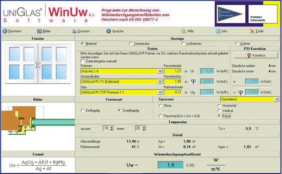Image resolution: width=282 pixels, height=174 pixels.
Task: Click the PSI-Korrektur sum field beside equals sign
Action: pyautogui.click(x=252, y=92)
